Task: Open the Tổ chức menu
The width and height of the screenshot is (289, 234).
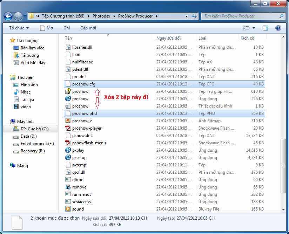Action: pyautogui.click(x=19, y=28)
